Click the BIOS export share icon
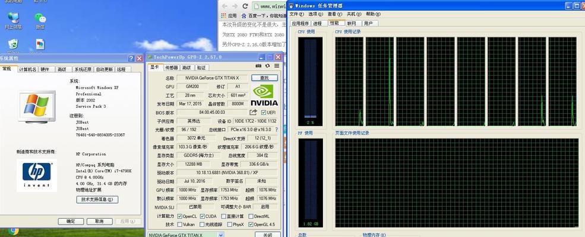The height and width of the screenshot is (237, 585). tap(254, 112)
